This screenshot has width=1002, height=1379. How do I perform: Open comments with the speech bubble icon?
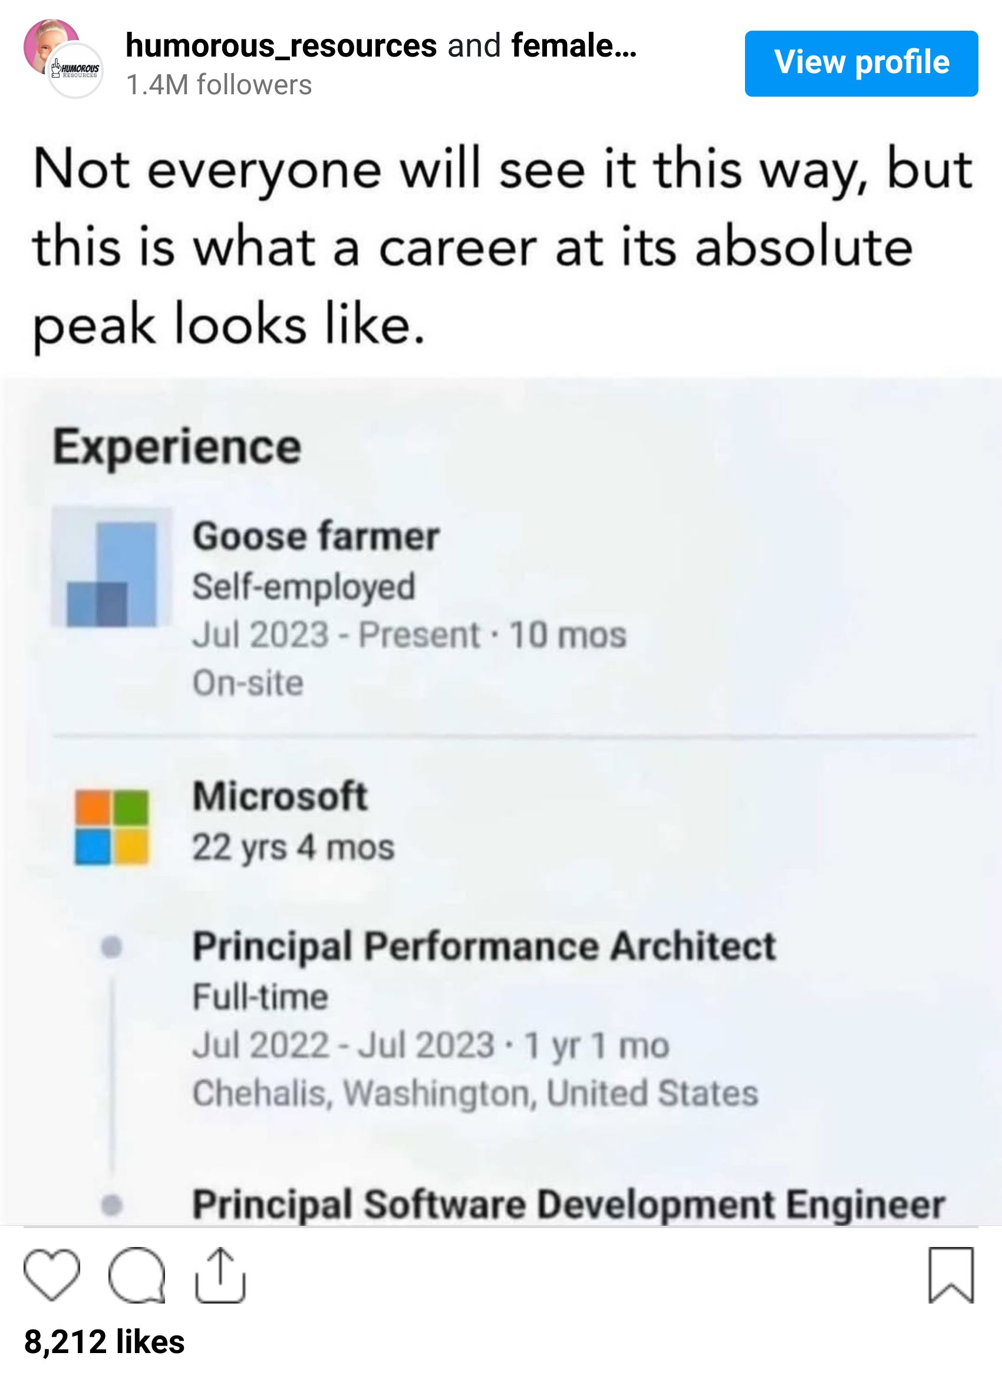[136, 1275]
